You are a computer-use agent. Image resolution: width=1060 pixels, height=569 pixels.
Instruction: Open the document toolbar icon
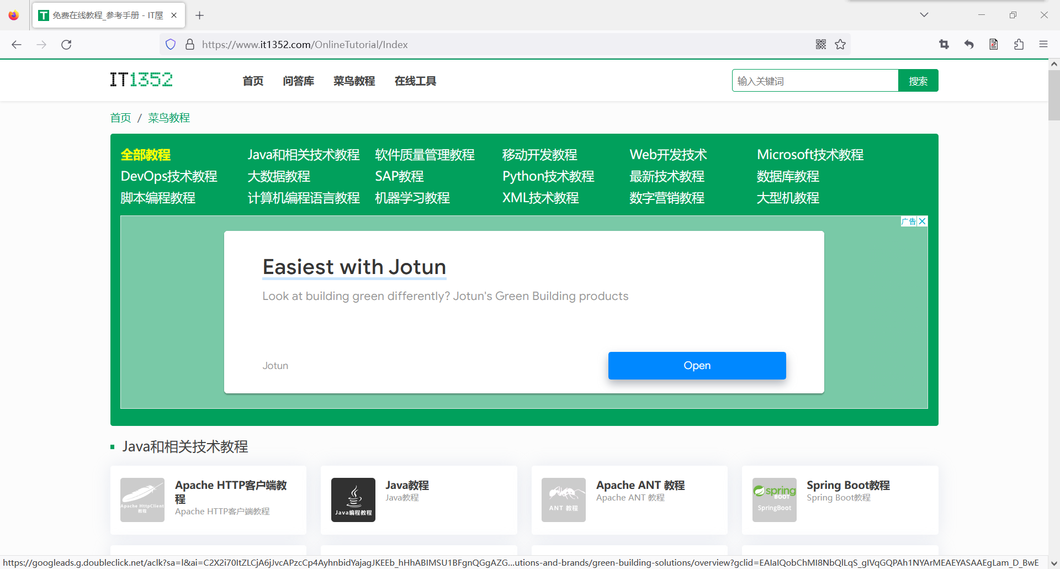pos(994,45)
